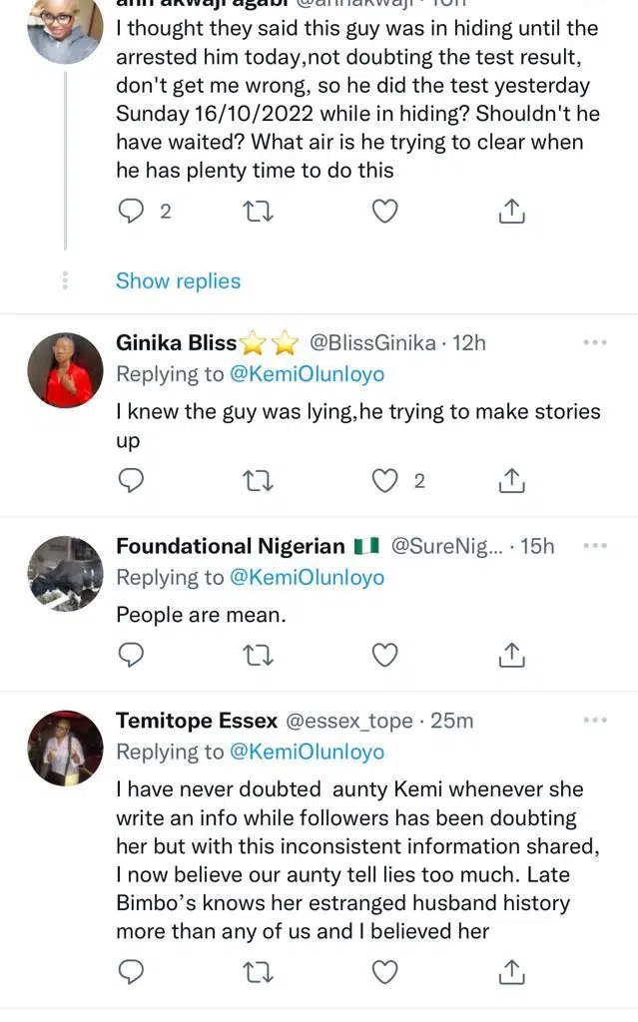The width and height of the screenshot is (638, 1022).
Task: Like the 'People are mean.' tweet
Action: pyautogui.click(x=384, y=655)
